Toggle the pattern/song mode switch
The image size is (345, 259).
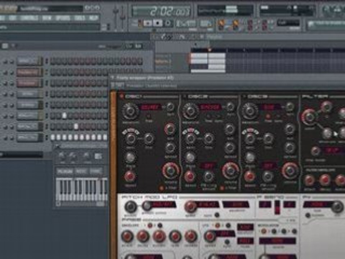[140, 23]
